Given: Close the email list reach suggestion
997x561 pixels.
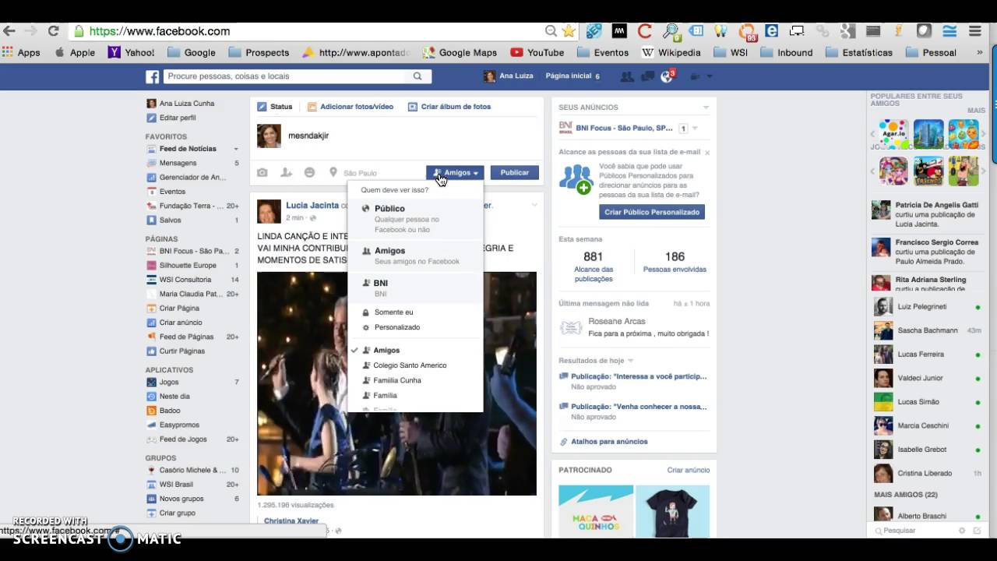Looking at the screenshot, I should point(707,153).
